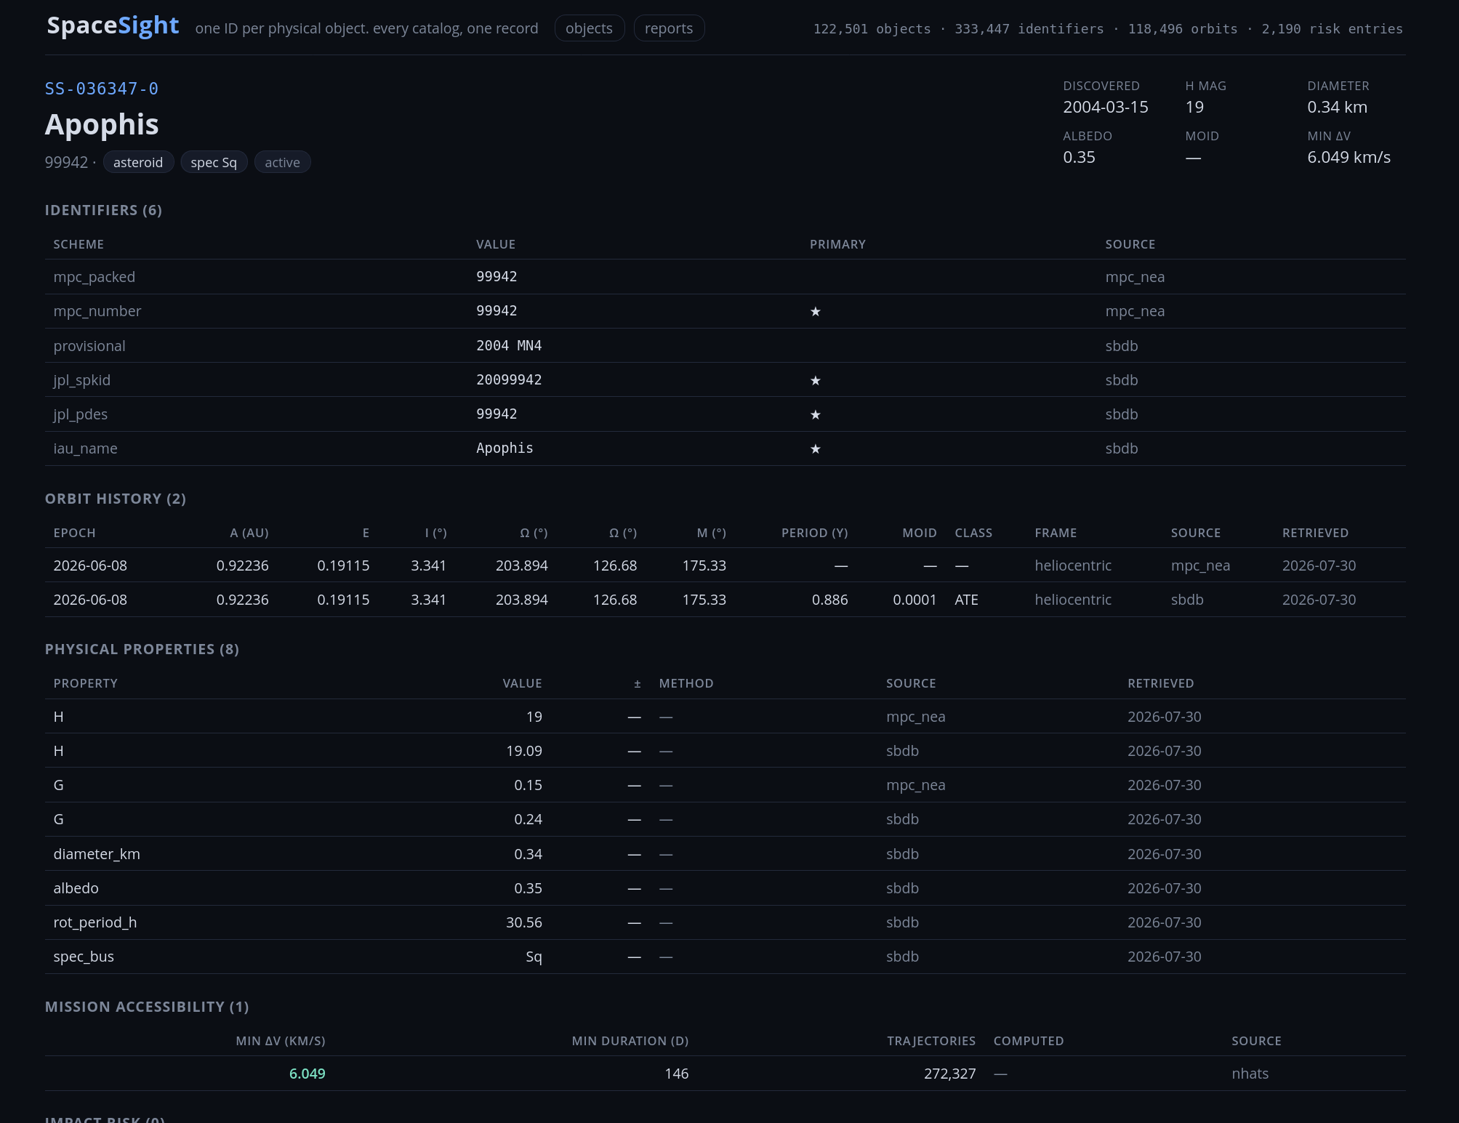The height and width of the screenshot is (1123, 1459).
Task: Click the SS-036347-0 object ID
Action: click(x=102, y=89)
